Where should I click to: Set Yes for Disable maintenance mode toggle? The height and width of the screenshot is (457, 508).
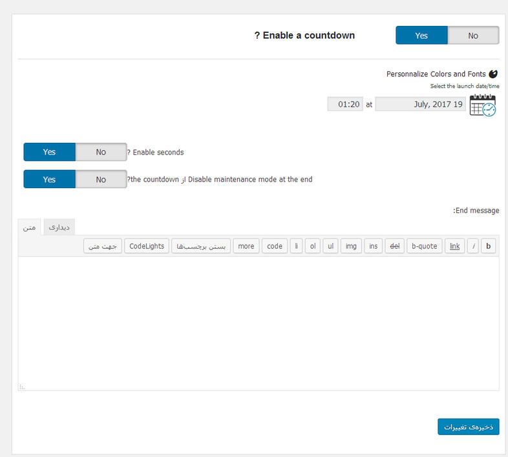[x=49, y=179]
